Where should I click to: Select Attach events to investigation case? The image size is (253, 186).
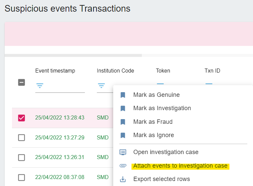point(180,166)
